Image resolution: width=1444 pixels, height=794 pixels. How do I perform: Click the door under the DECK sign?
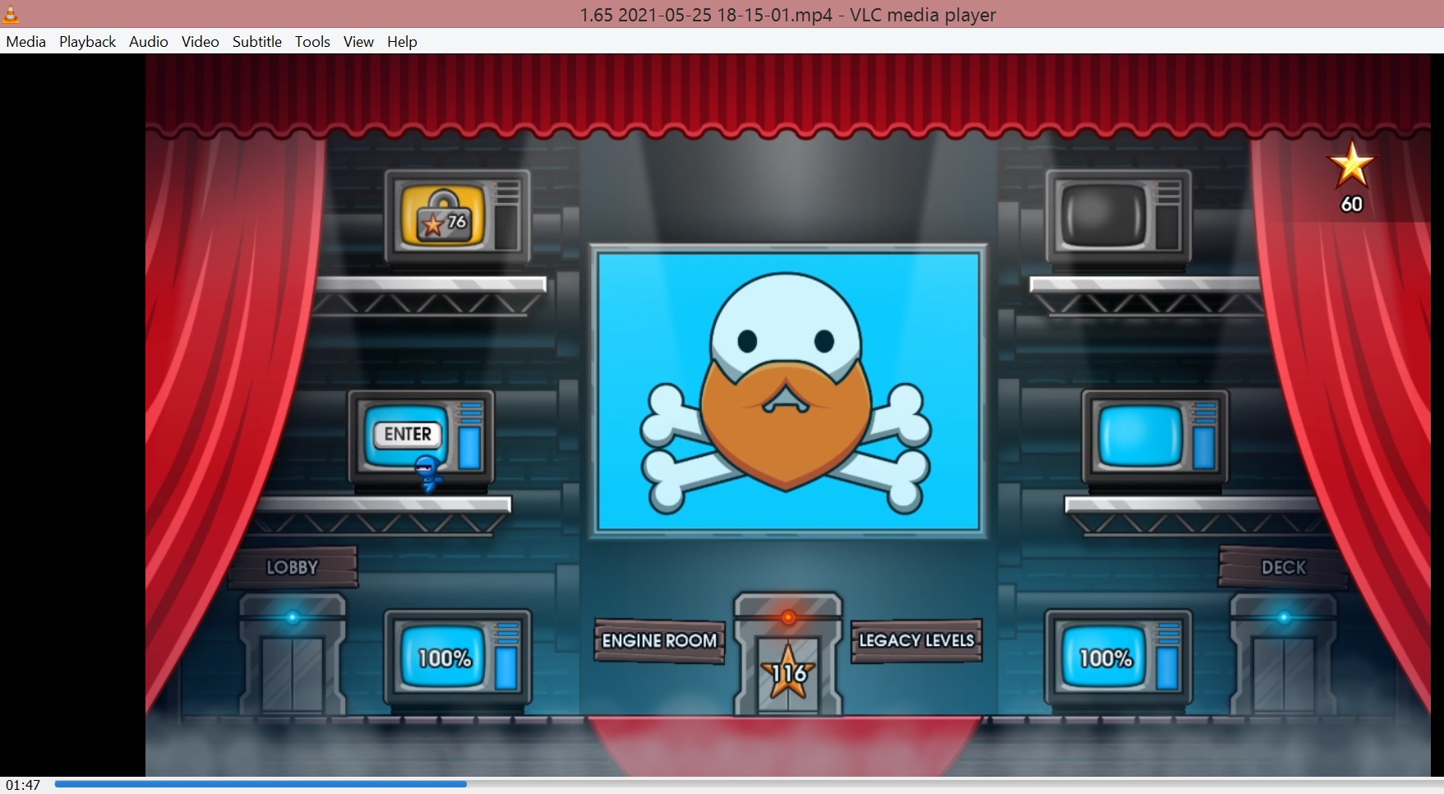coord(1283,655)
